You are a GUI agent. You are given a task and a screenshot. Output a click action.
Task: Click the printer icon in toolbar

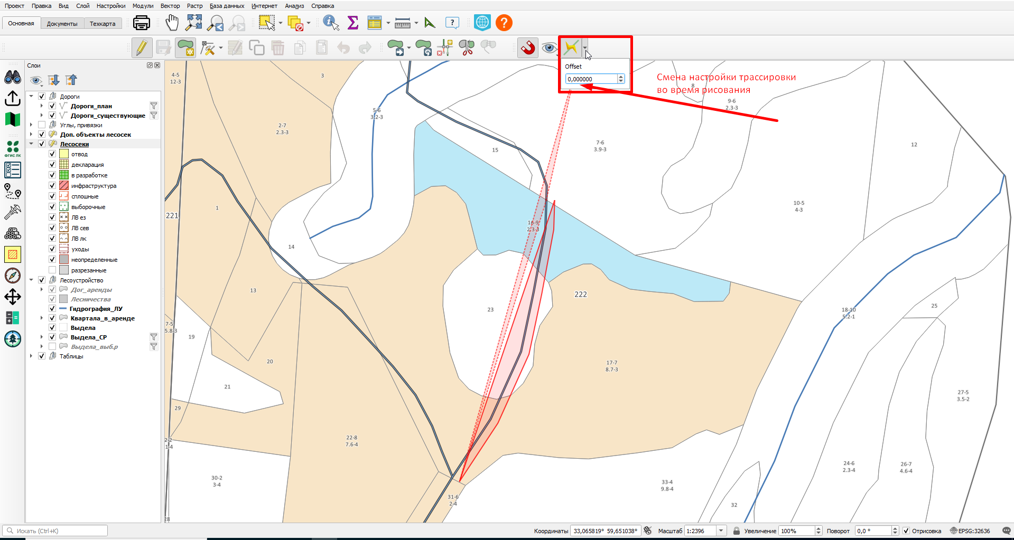pos(142,23)
